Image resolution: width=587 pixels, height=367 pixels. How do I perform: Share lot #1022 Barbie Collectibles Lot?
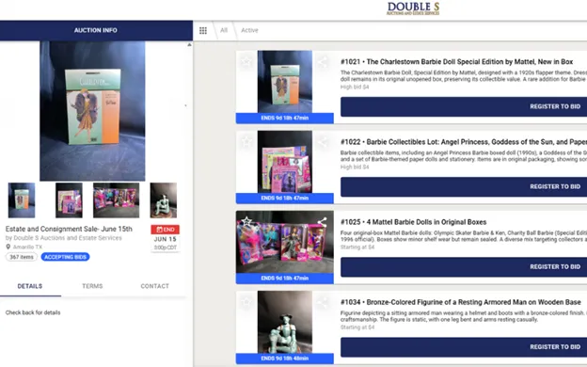tap(323, 142)
